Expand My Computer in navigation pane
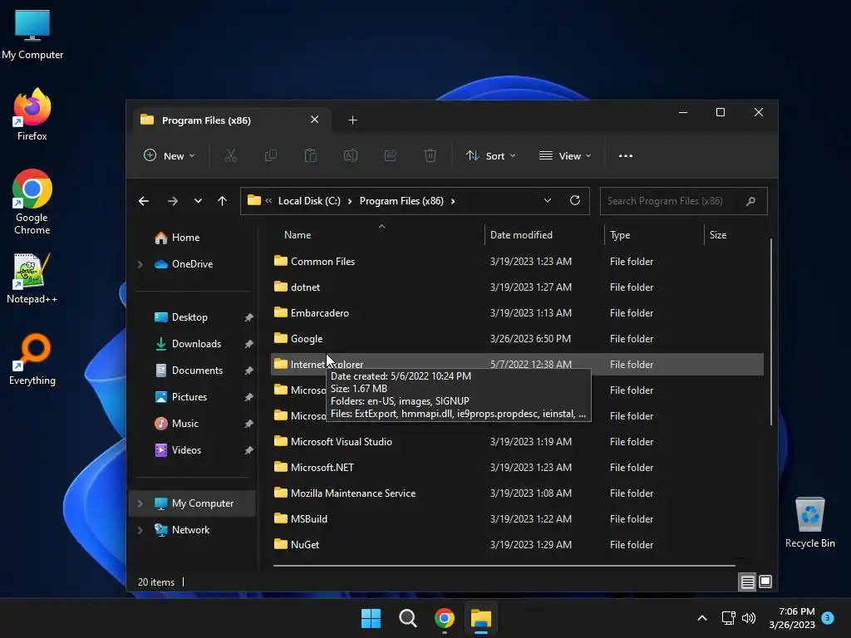Viewport: 851px width, 638px height. pos(140,503)
